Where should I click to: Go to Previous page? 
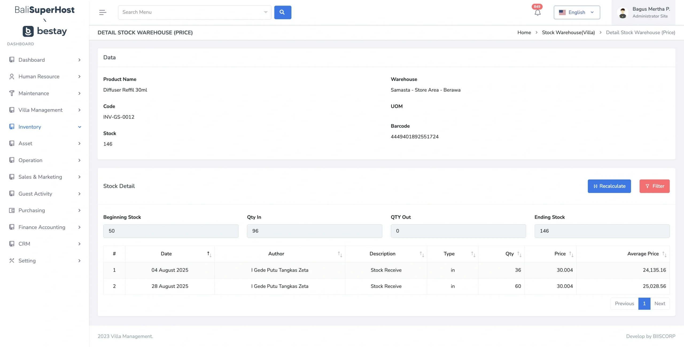click(x=624, y=304)
